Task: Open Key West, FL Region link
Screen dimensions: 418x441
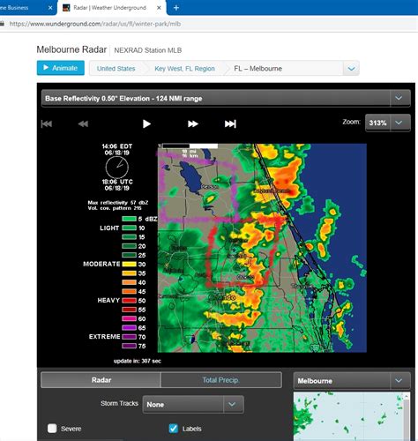Action: [184, 69]
